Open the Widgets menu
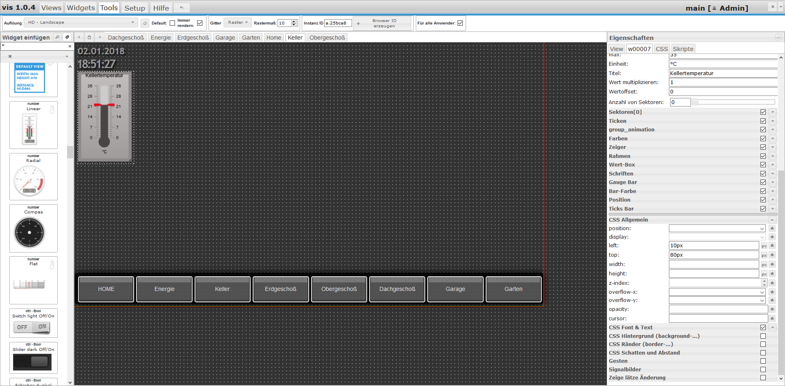Image resolution: width=785 pixels, height=386 pixels. (81, 8)
